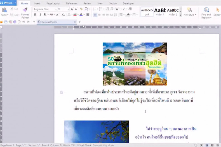
Task: Toggle Spell Check in the status bar
Action: (85, 145)
